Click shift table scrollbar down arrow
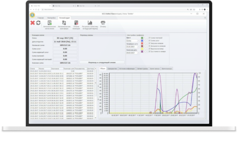 click(x=95, y=118)
